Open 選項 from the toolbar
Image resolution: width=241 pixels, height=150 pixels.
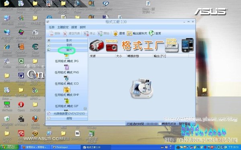119,33
